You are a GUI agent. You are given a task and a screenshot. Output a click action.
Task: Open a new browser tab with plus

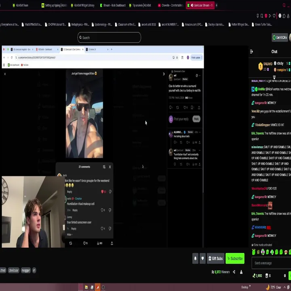[216, 5]
